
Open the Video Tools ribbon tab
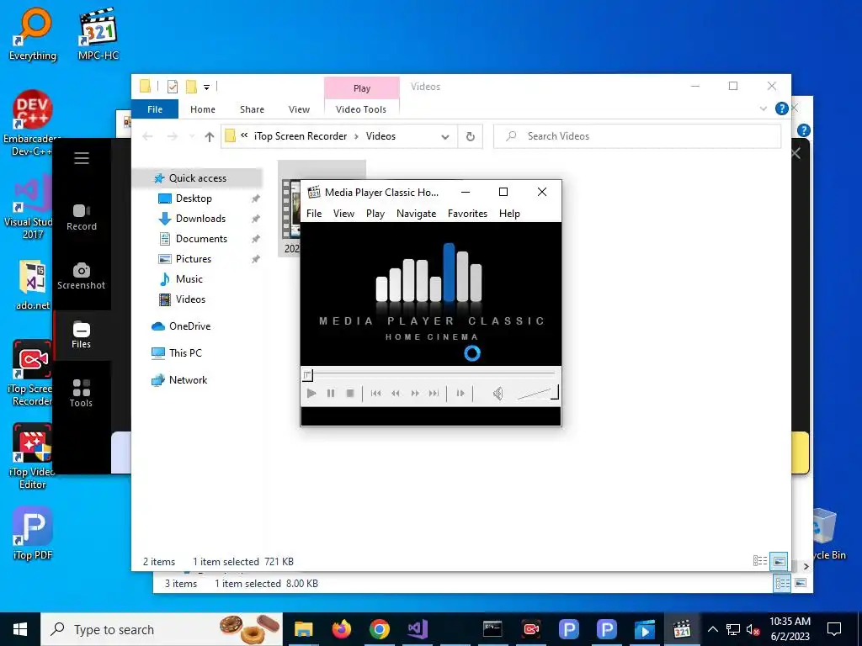click(x=361, y=109)
